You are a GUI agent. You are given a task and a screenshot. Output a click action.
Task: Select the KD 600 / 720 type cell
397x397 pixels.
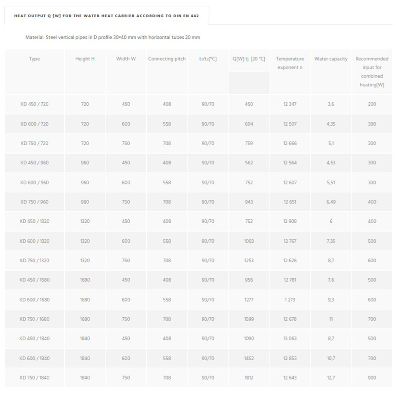click(34, 124)
